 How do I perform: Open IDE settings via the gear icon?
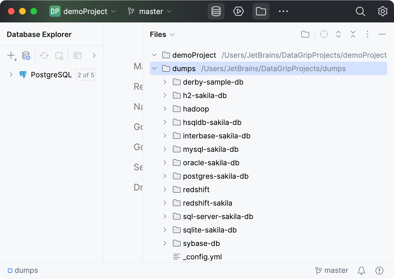[382, 11]
